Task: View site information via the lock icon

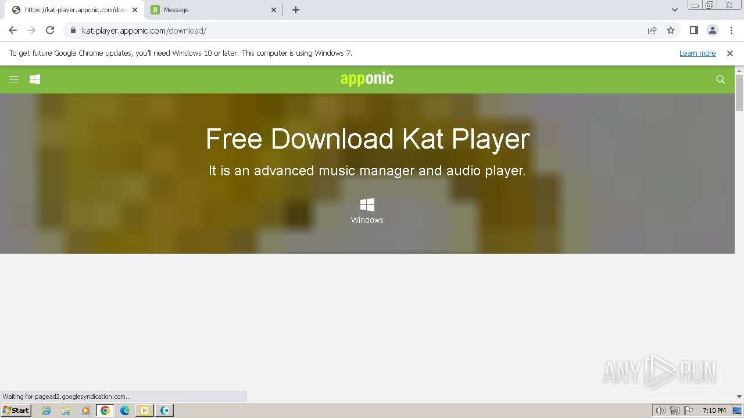Action: click(73, 31)
